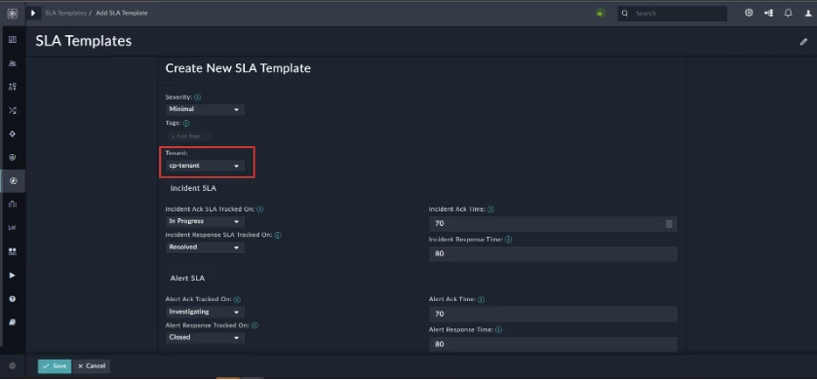
Task: Click the Cancel button
Action: pos(92,366)
